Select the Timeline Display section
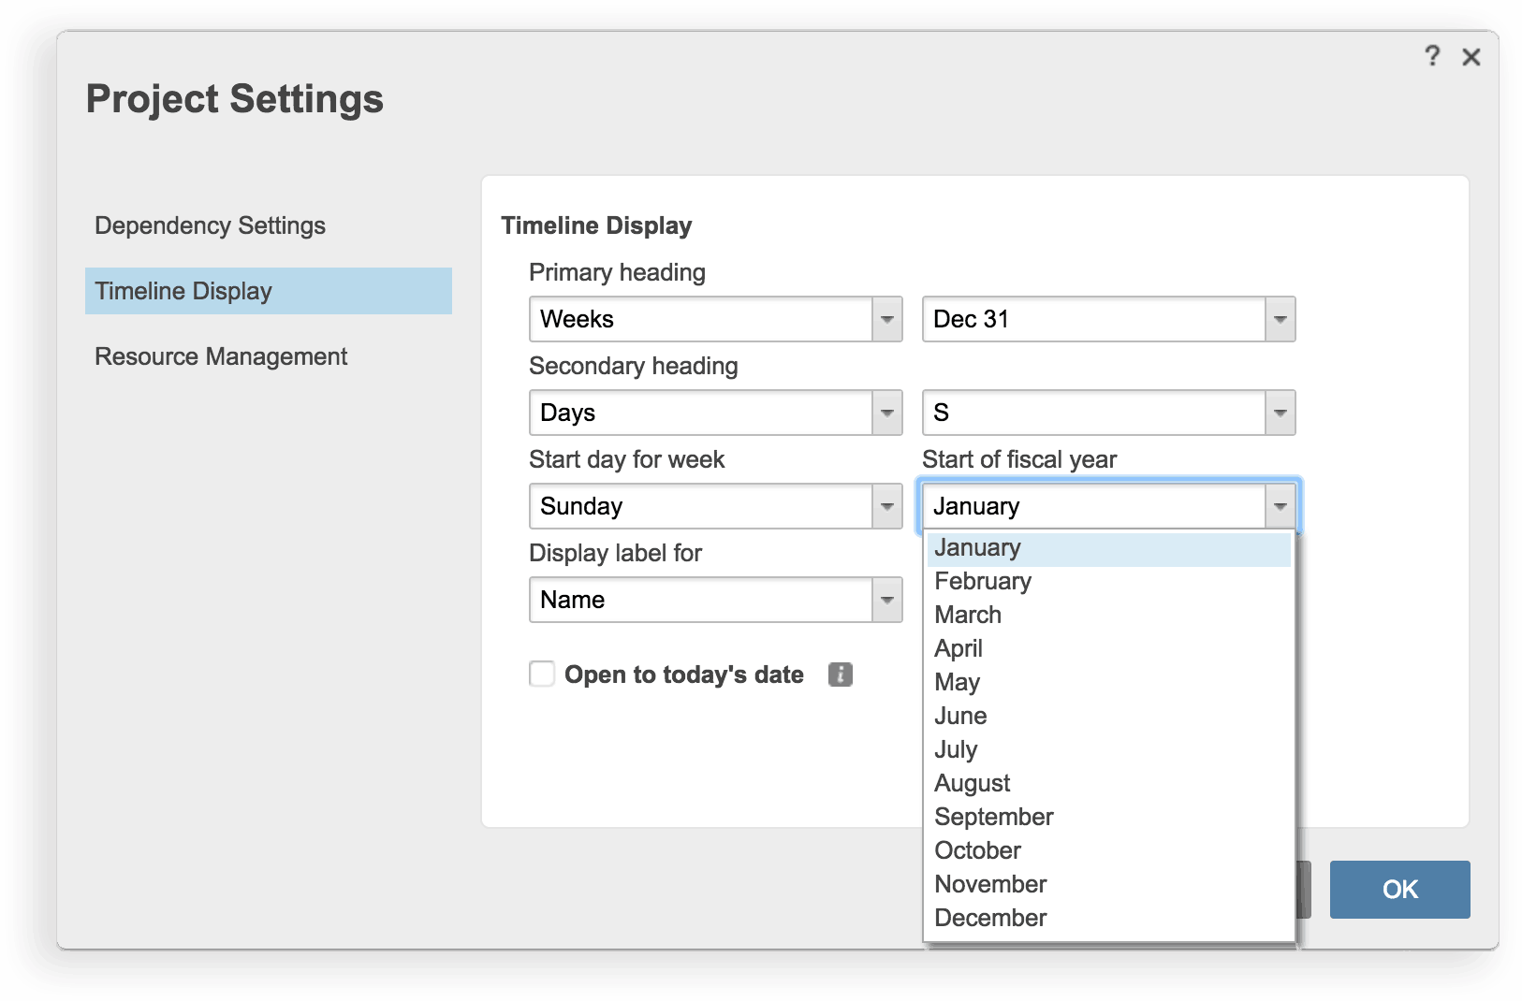 268,291
